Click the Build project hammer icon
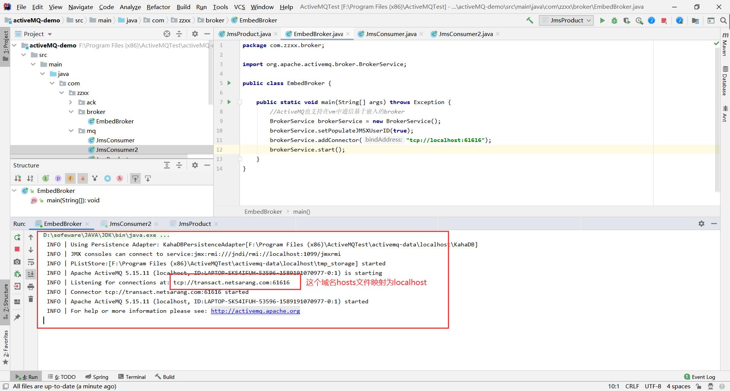 pos(530,20)
